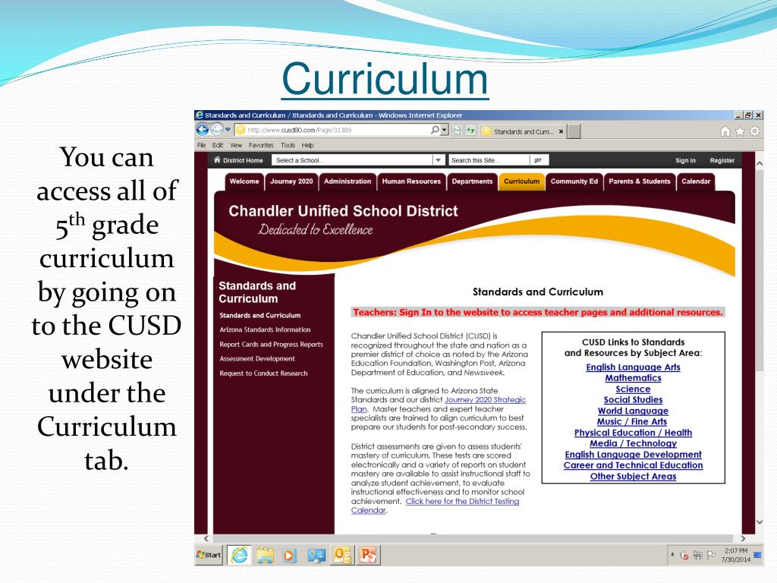The height and width of the screenshot is (583, 777).
Task: Open Report Cards and Progress Reports link
Action: coord(271,345)
